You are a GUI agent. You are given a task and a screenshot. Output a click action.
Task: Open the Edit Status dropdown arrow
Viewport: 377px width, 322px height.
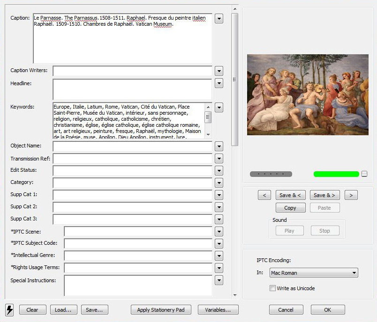219,171
